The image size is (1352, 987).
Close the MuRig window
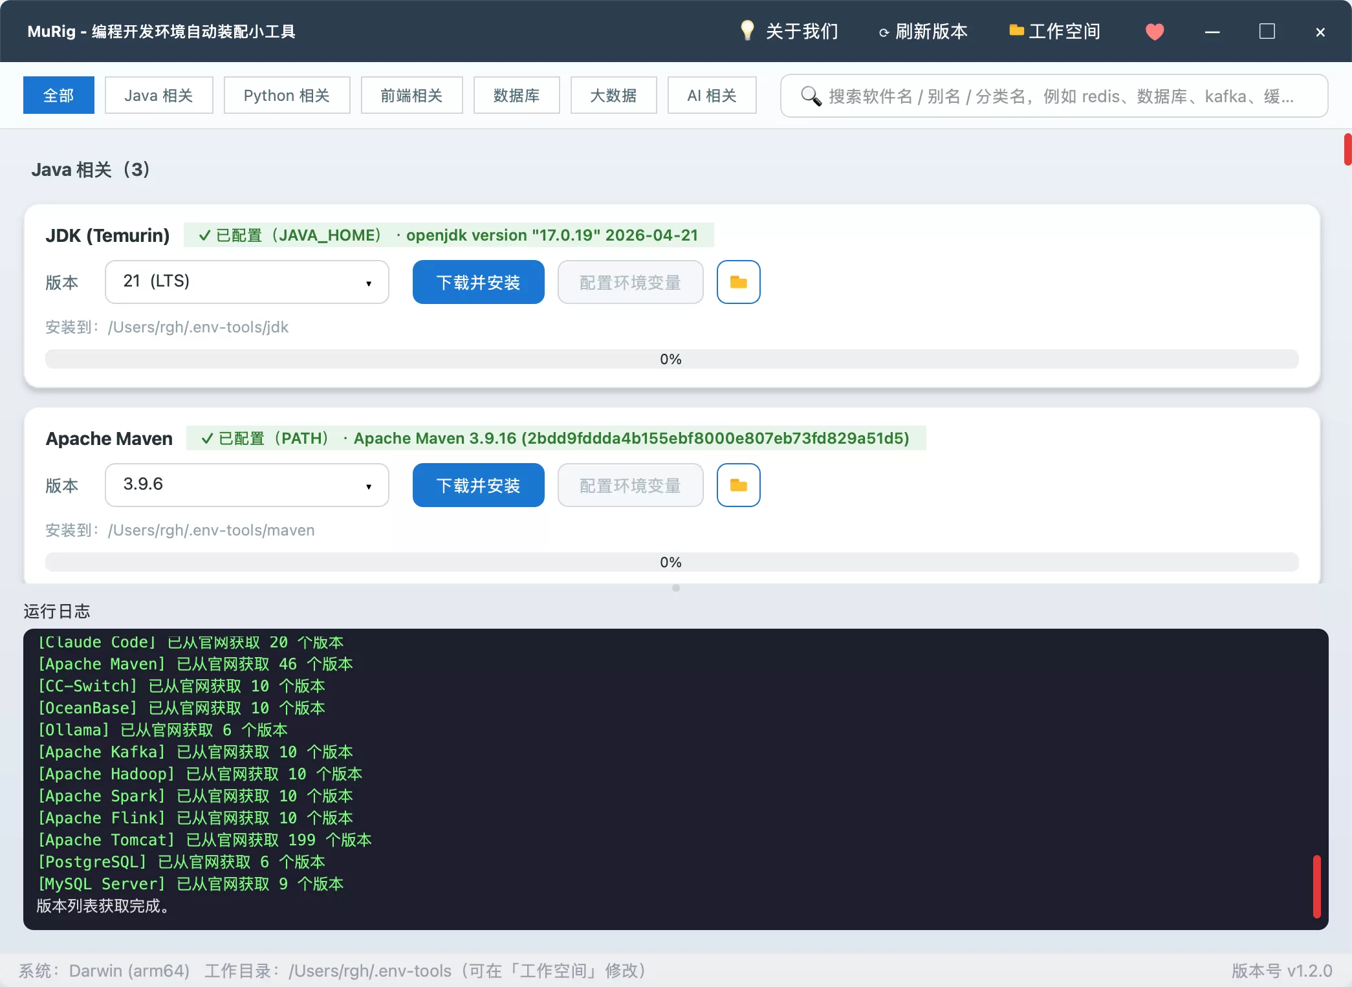click(x=1320, y=32)
